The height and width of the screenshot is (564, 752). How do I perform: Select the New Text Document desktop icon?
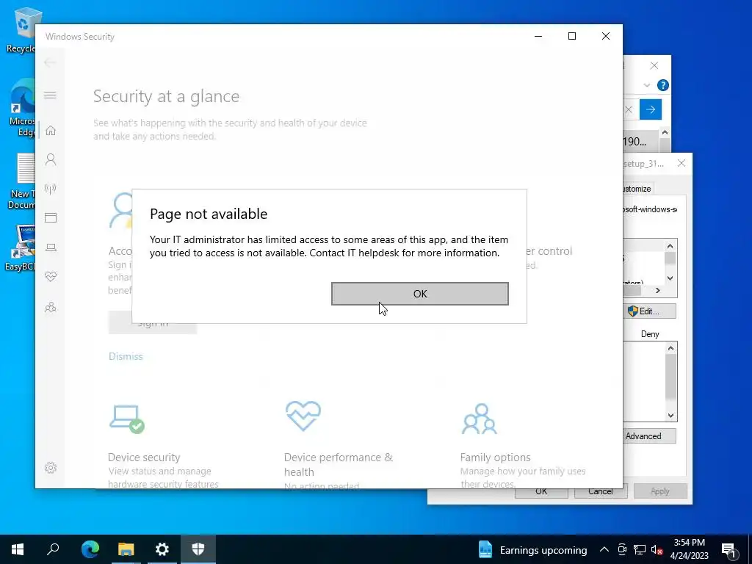tap(21, 181)
